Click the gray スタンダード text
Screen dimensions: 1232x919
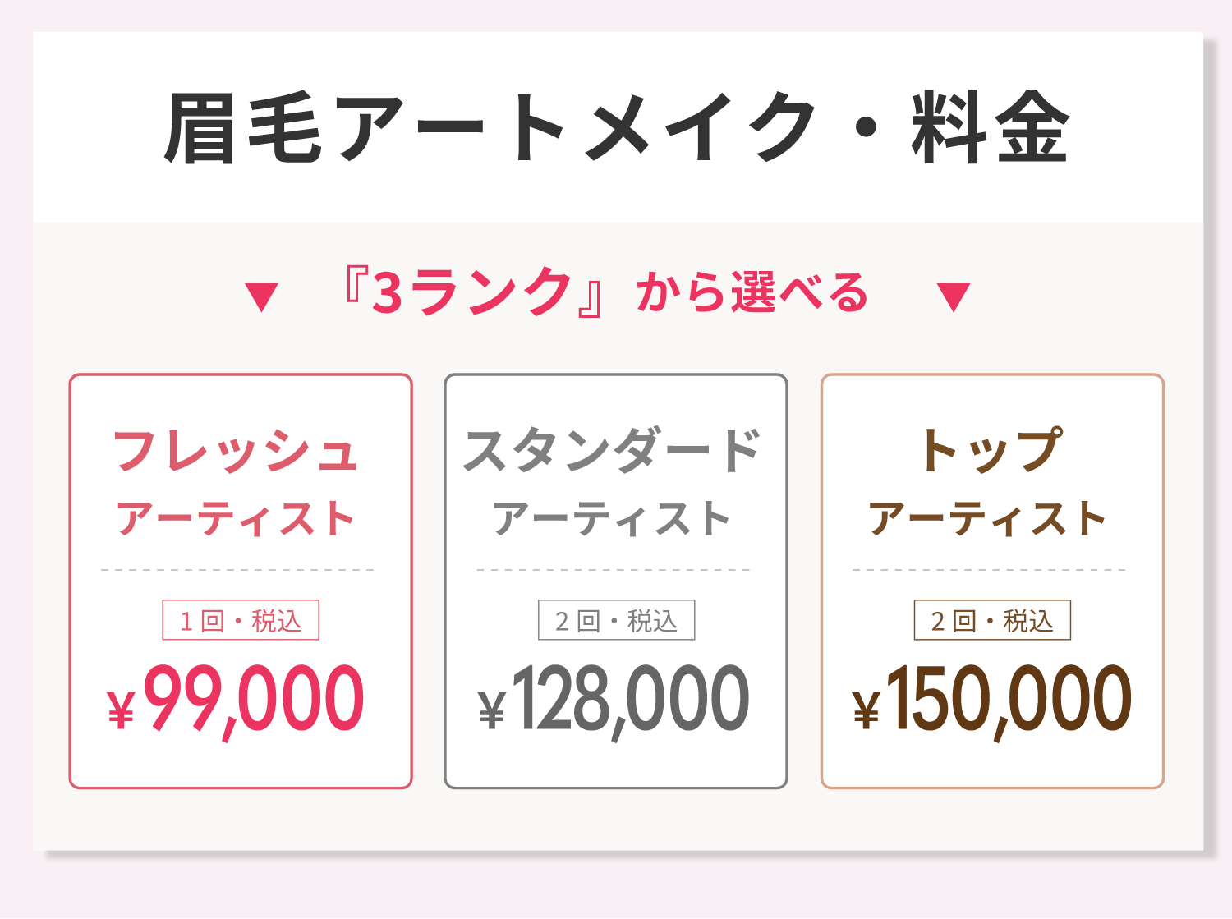tap(612, 451)
